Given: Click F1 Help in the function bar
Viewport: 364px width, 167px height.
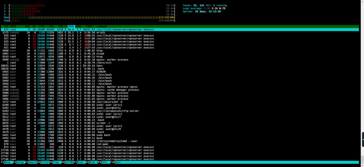Looking at the screenshot, I should pyautogui.click(x=7, y=162).
